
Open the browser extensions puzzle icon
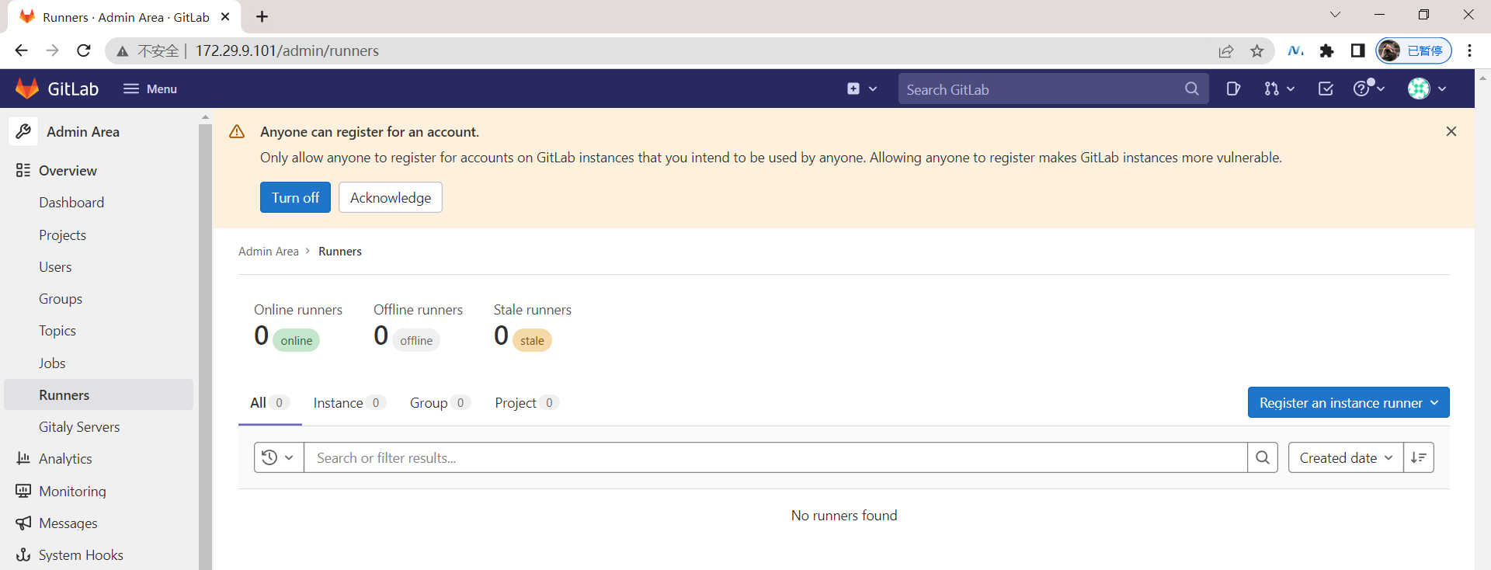click(1326, 50)
